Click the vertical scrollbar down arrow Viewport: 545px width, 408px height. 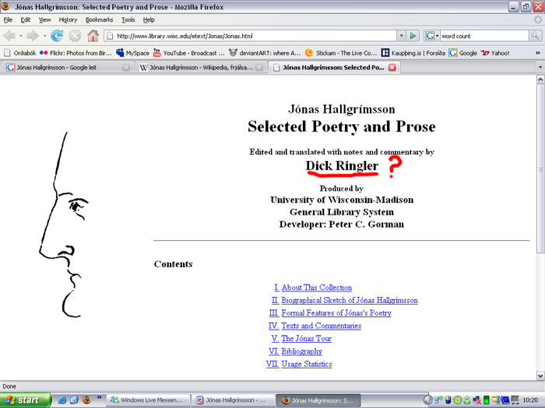click(540, 375)
